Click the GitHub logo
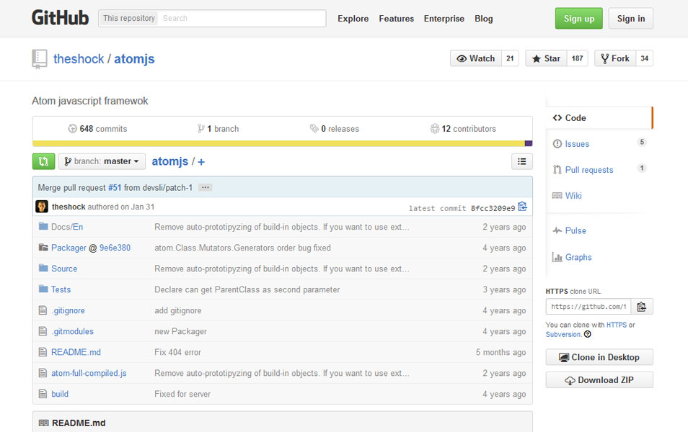This screenshot has width=688, height=432. tap(60, 18)
